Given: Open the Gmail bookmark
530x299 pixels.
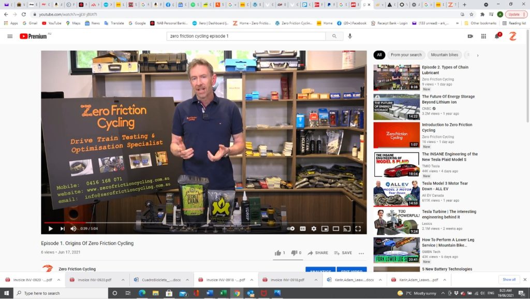Looking at the screenshot, I should click(30, 23).
